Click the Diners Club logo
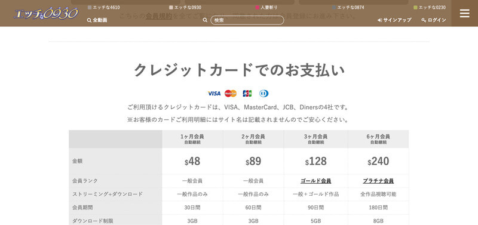Image resolution: width=478 pixels, height=225 pixels. click(x=263, y=94)
